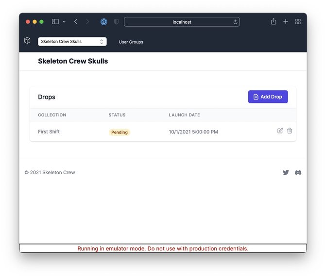
Task: Open the privacy shield report
Action: click(116, 22)
